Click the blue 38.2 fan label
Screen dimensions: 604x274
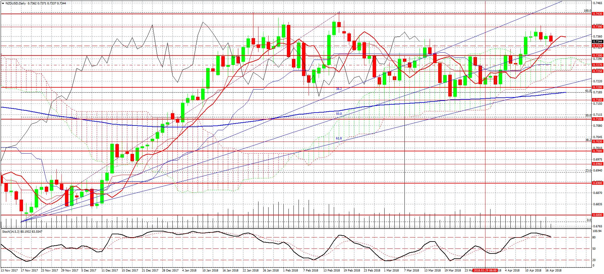339,89
